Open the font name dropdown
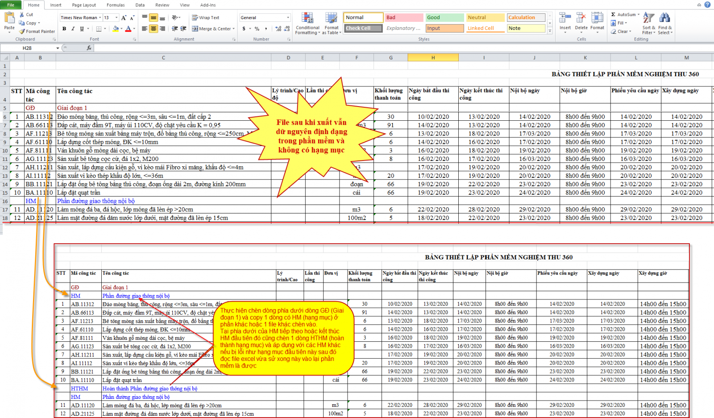The width and height of the screenshot is (714, 418). (100, 17)
